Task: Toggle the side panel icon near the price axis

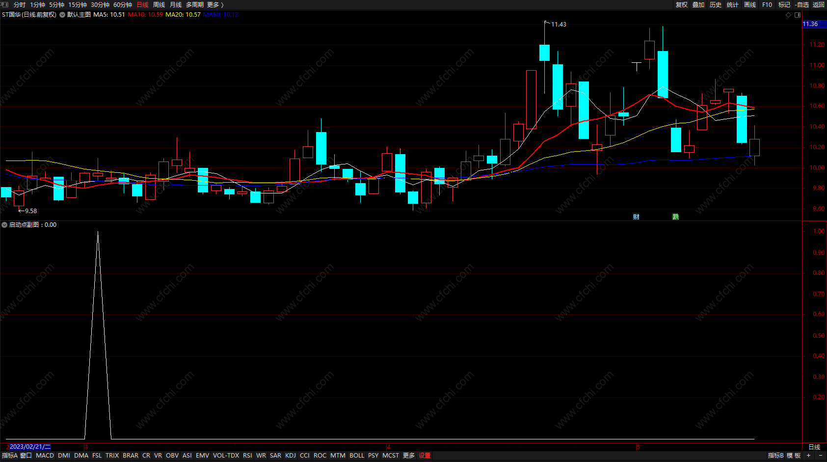Action: point(798,15)
